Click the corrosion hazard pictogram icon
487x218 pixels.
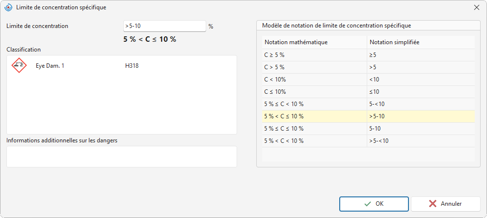[19, 65]
